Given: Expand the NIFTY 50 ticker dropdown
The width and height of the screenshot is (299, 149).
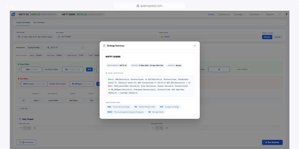Looking at the screenshot, I should tap(56, 14).
